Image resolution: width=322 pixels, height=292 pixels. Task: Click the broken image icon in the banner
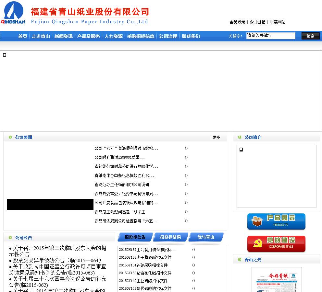pos(5,55)
